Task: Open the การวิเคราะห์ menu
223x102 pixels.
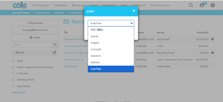Action: click(x=139, y=5)
